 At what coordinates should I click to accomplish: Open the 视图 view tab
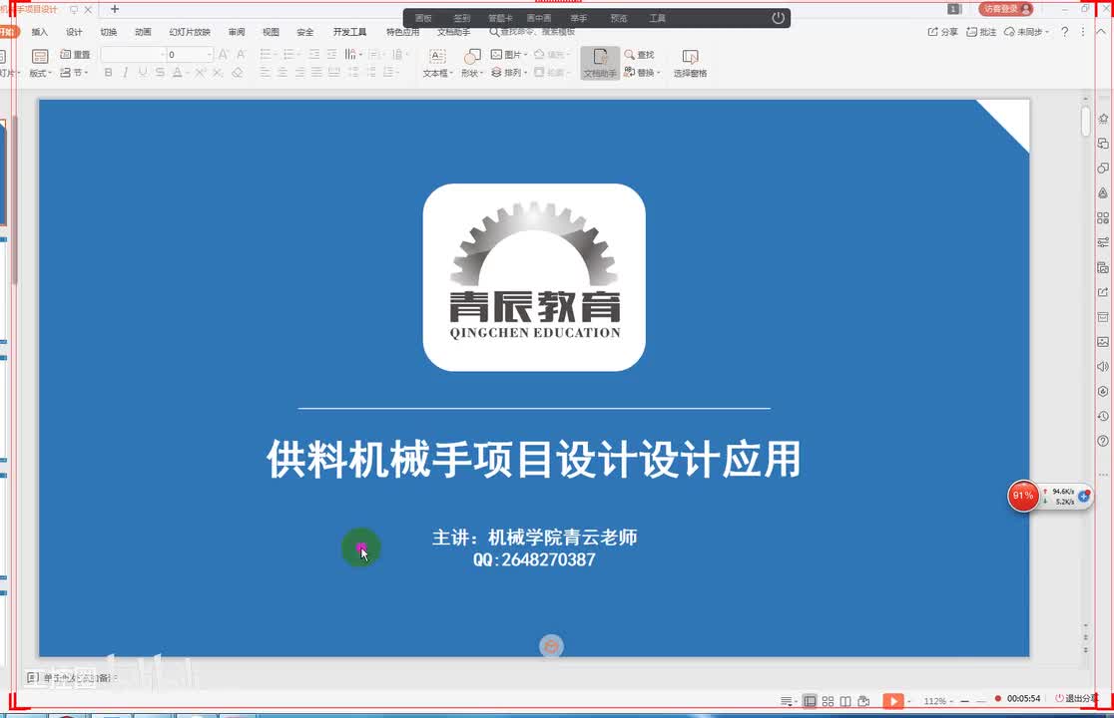(271, 32)
